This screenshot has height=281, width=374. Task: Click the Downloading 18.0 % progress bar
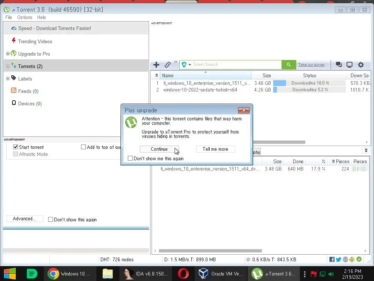[x=309, y=83]
